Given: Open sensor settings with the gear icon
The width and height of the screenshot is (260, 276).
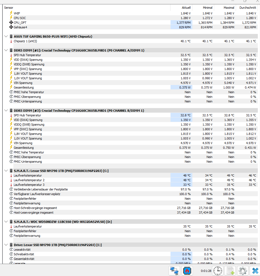Looking at the screenshot, I should coord(243,271).
